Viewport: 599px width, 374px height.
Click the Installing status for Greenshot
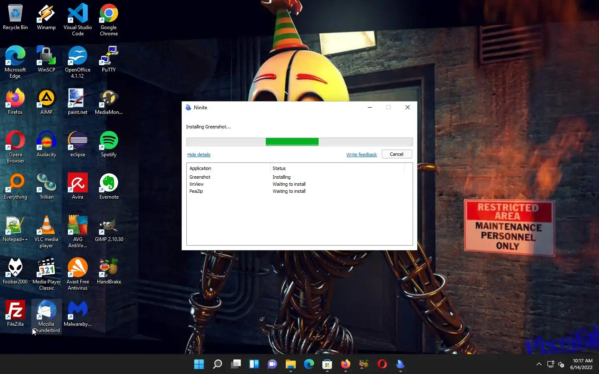(282, 177)
